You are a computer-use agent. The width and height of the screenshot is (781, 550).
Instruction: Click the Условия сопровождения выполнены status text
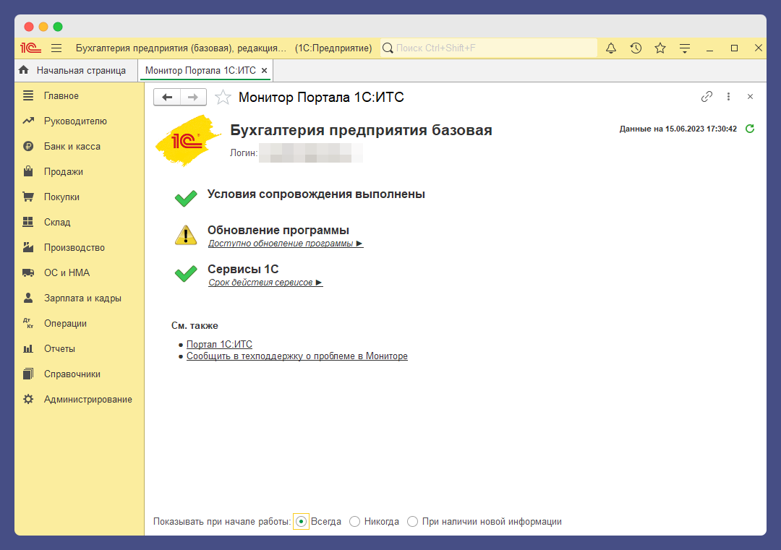[x=316, y=194]
